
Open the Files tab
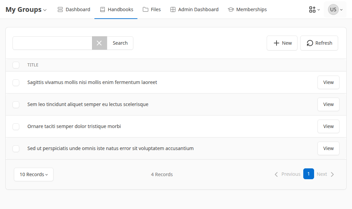click(152, 9)
